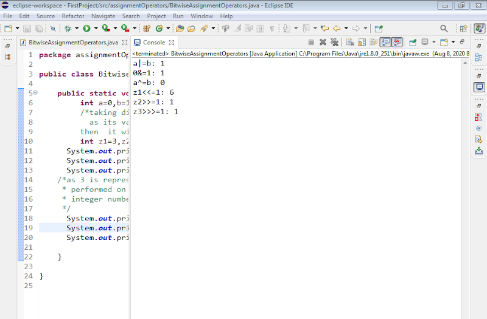This screenshot has width=487, height=319.
Task: Open quick access magnifier search
Action: tap(444, 29)
